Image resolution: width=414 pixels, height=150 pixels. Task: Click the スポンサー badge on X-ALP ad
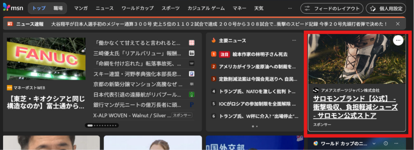[x=182, y=115]
